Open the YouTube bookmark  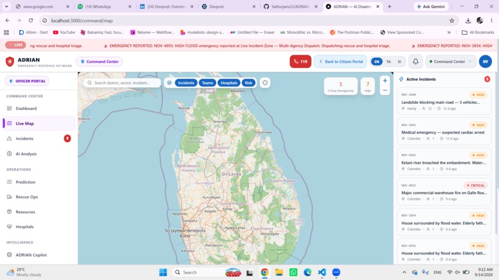point(64,32)
